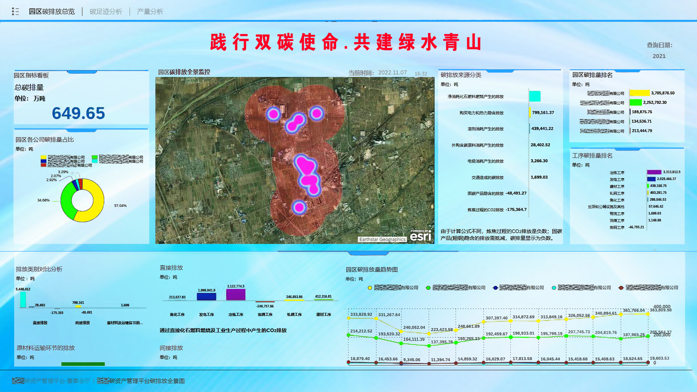Select the purple 冶炼工序 3,122,774.5 bar
This screenshot has height=392, width=697.
coord(236,294)
